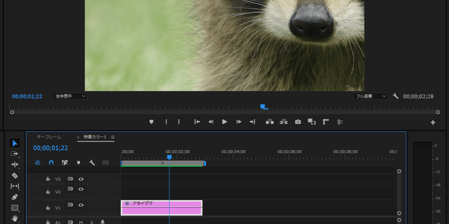Select the Rectangle tool
The height and width of the screenshot is (224, 449).
[15, 208]
